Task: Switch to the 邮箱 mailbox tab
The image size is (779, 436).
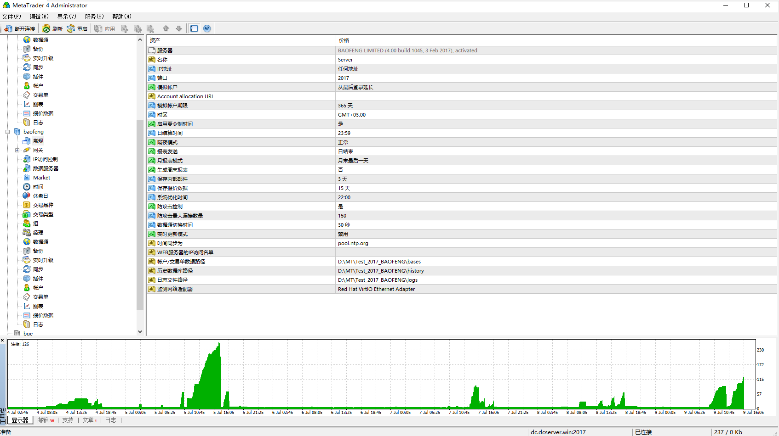Action: click(x=45, y=420)
